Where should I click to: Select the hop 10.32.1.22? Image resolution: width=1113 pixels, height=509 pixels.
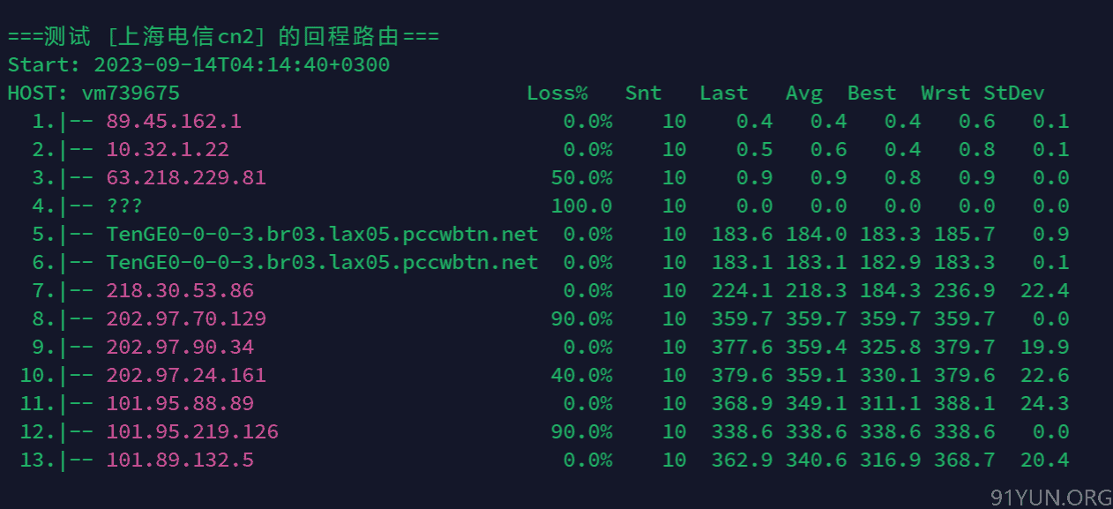click(168, 149)
